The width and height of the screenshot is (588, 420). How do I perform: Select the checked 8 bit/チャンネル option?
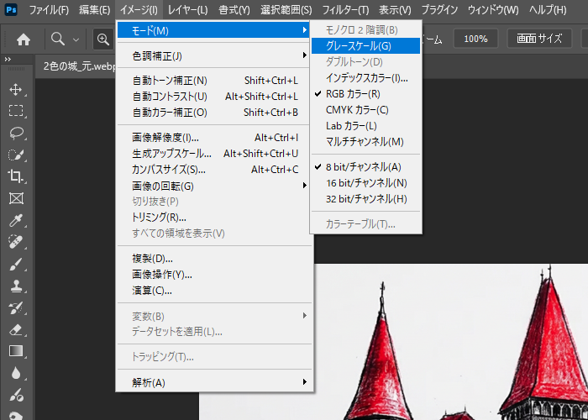click(363, 166)
